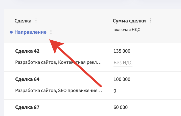Click the Без НДС underlined link
Viewport: 181px width, 116px height.
pos(123,63)
